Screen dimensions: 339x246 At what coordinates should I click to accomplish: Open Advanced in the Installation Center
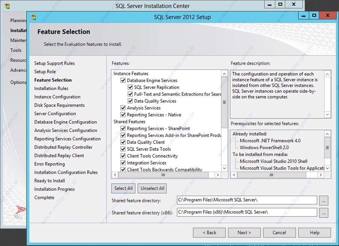coord(18,70)
